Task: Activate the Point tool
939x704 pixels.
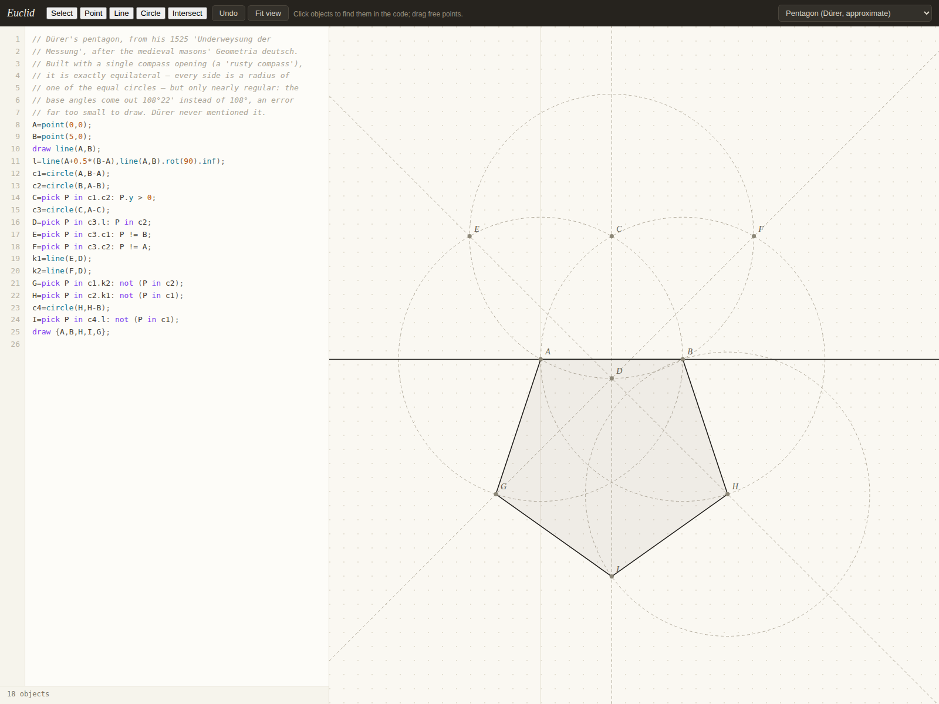Action: click(x=93, y=13)
